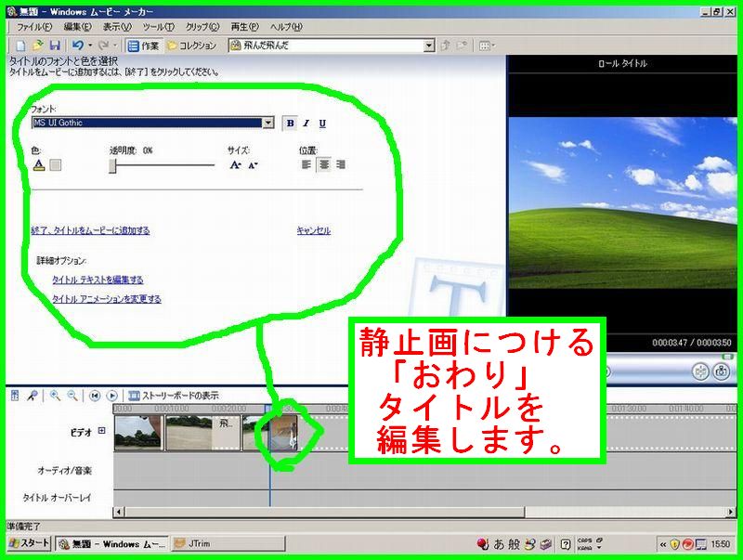
Task: Click タイトル テキストを編集する link
Action: coord(98,280)
